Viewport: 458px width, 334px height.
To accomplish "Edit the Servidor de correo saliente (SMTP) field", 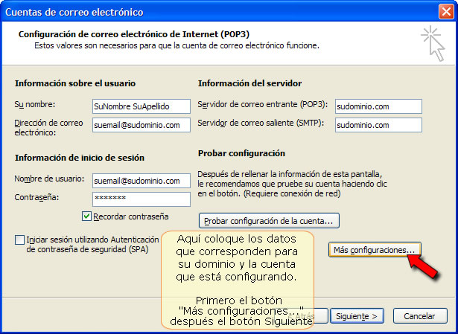I will click(x=378, y=125).
